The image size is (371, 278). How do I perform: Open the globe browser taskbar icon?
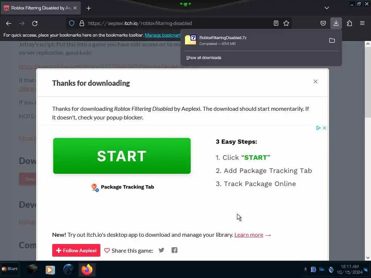[68, 269]
